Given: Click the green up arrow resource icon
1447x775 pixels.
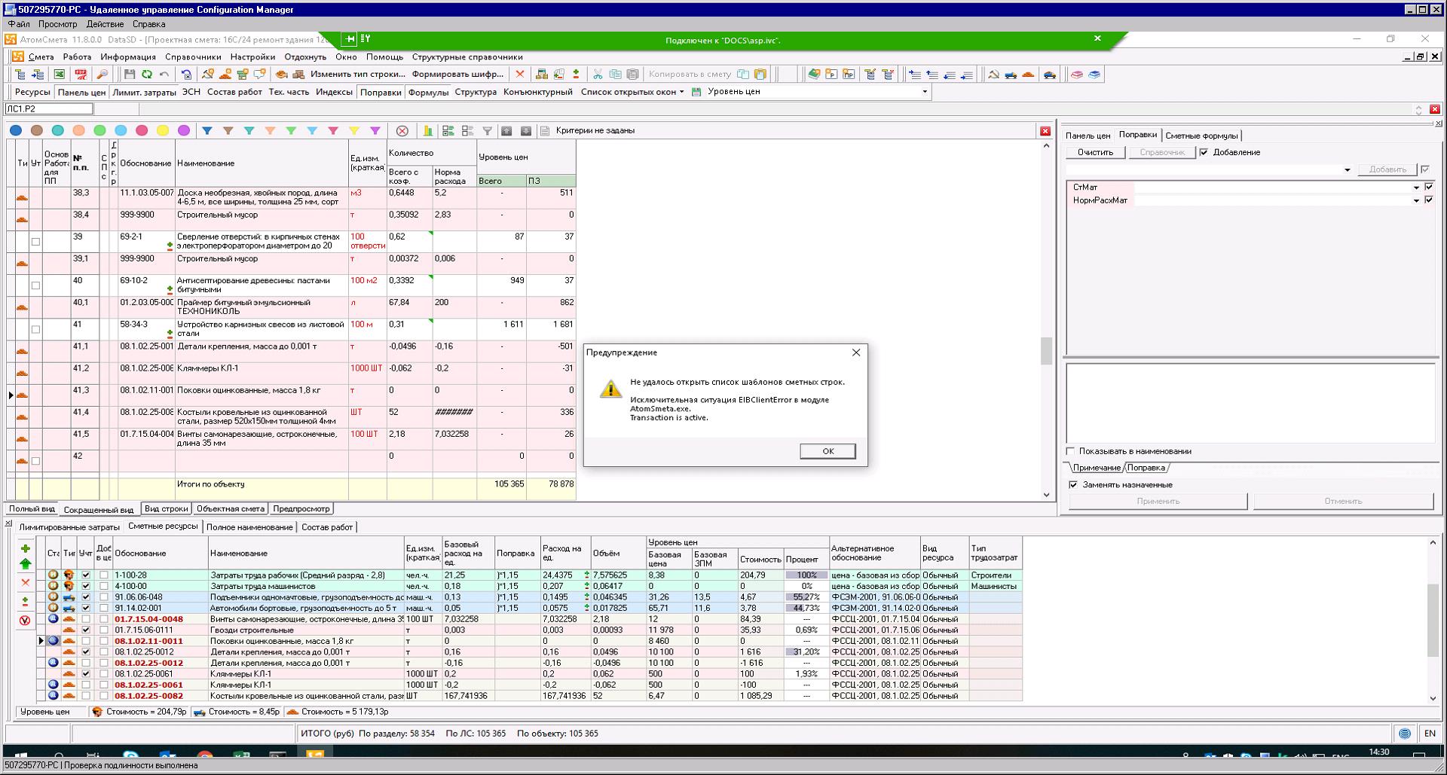Looking at the screenshot, I should pyautogui.click(x=25, y=563).
